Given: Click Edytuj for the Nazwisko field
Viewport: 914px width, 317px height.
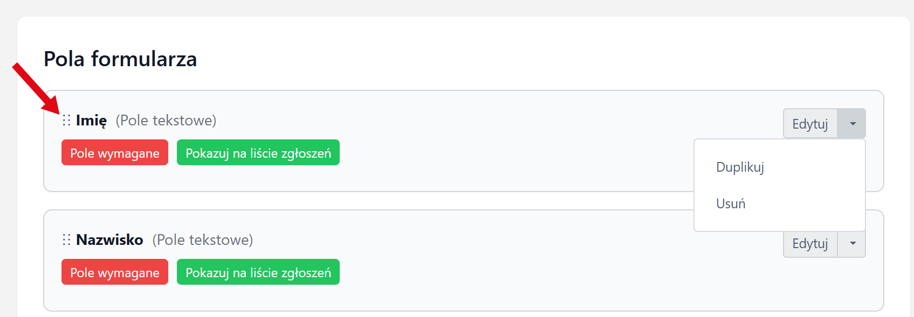Looking at the screenshot, I should (809, 244).
